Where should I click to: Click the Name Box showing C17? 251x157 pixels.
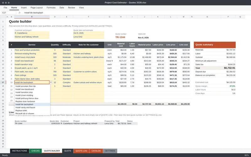(9, 13)
